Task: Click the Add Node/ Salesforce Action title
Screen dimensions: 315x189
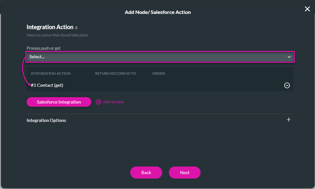Action: click(157, 12)
